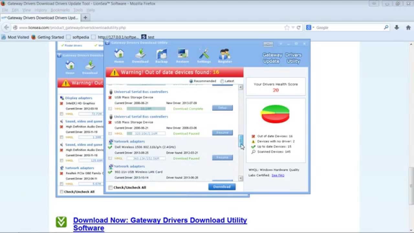Screen dimensions: 414x233
Task: Click the 360.13K/152.56M progress bar
Action: click(x=146, y=159)
